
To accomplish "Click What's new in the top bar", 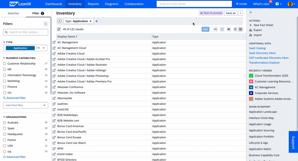I will [x=261, y=4].
